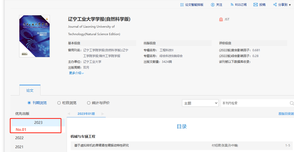The width and height of the screenshot is (294, 152).
Task: Click 出版周期 value 双月
Action: (86, 67)
